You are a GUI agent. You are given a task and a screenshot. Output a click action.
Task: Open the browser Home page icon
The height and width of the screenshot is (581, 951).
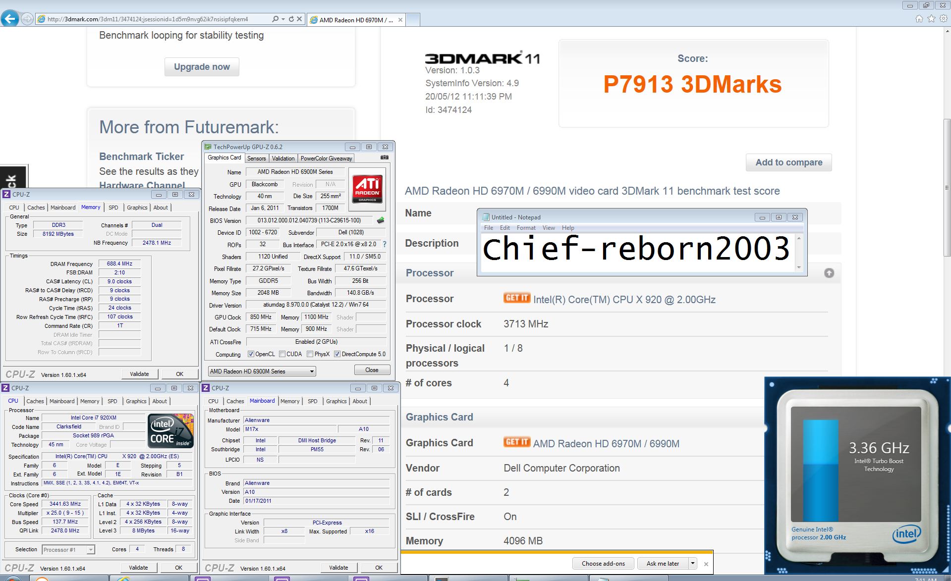tap(919, 19)
